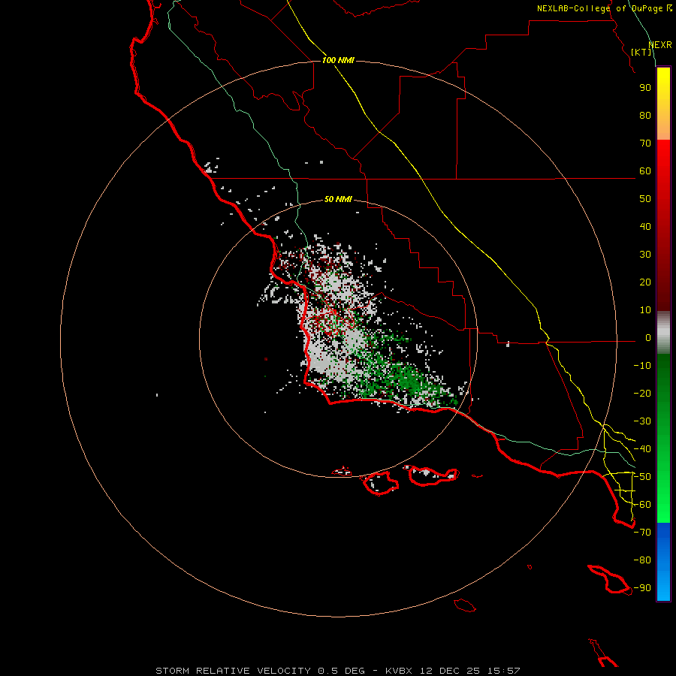
Task: Click the red band of the color scale
Action: tap(663, 225)
